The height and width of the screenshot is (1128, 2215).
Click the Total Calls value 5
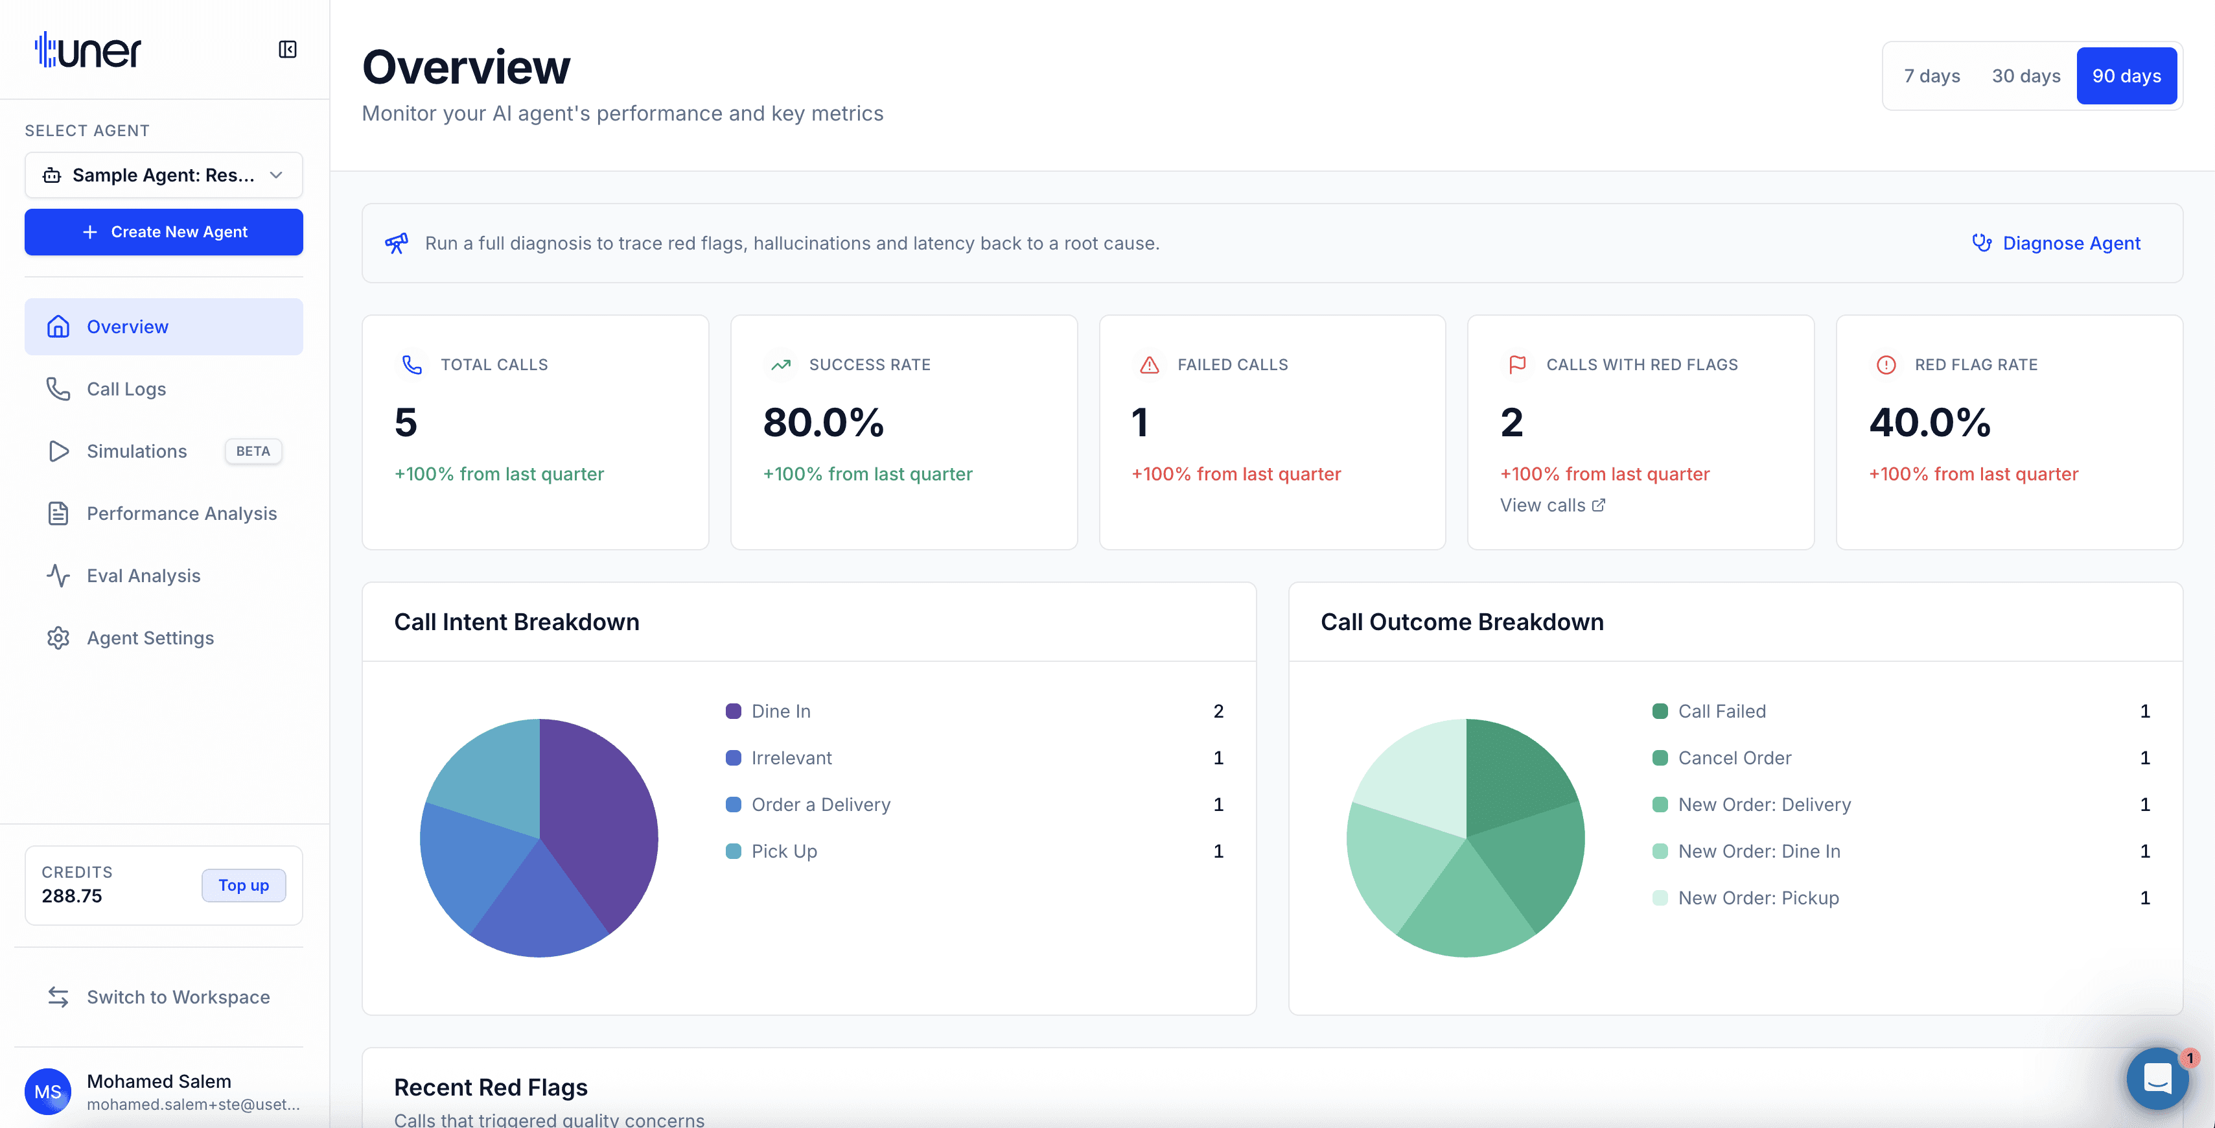coord(406,423)
